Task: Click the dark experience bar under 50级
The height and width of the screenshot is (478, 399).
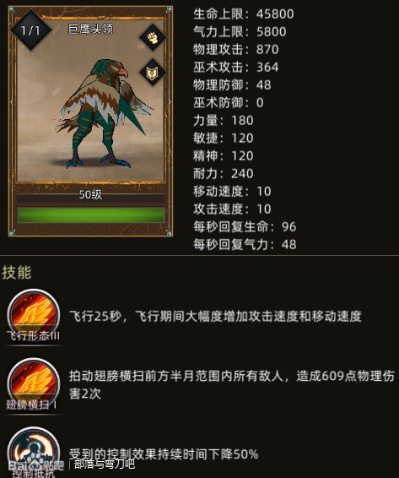Action: click(91, 198)
